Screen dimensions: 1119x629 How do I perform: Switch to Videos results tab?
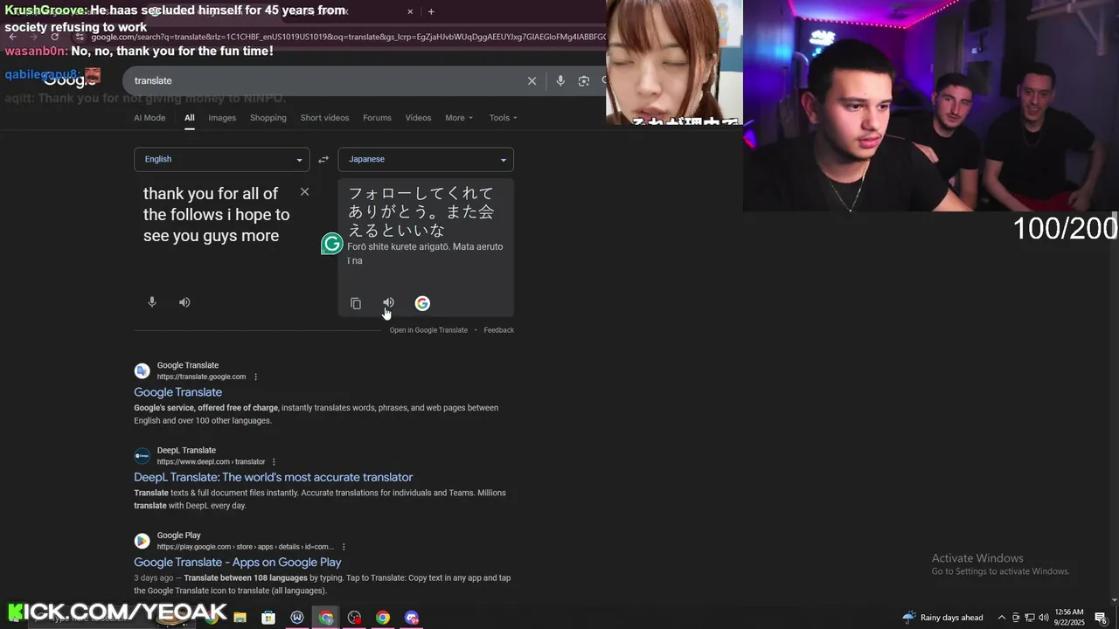(x=418, y=118)
